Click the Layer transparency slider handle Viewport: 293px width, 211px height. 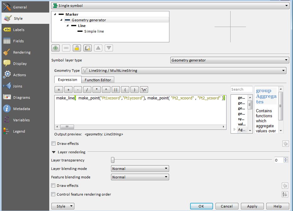pos(113,160)
